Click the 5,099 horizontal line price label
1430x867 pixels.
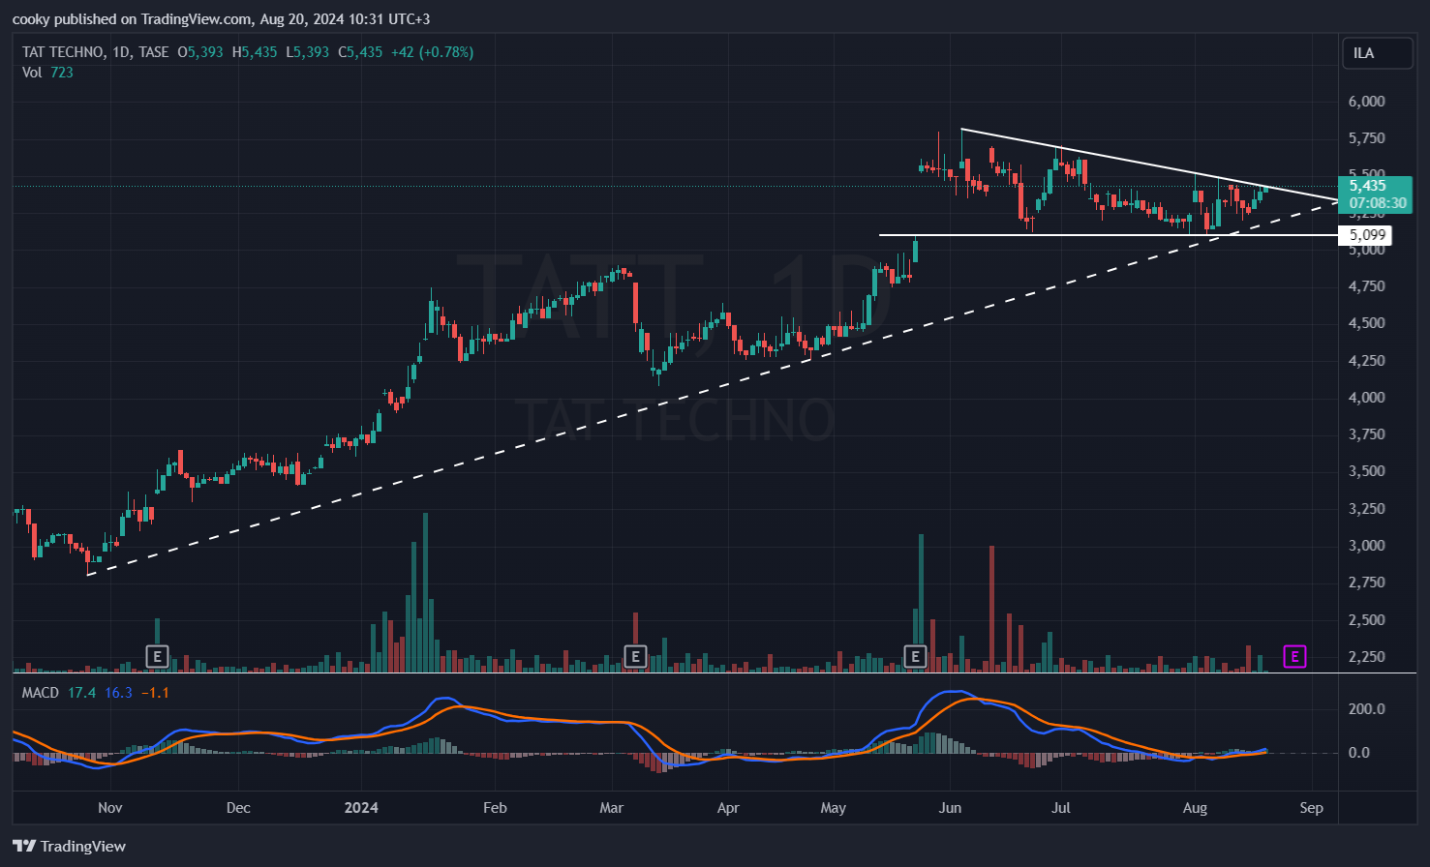1366,235
